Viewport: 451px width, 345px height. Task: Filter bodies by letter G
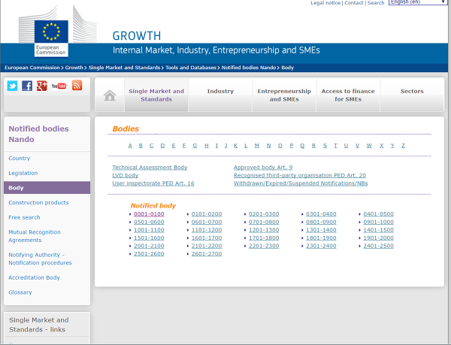195,146
